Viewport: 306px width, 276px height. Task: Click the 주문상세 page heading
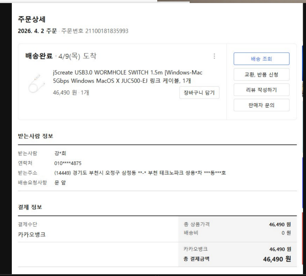click(32, 19)
